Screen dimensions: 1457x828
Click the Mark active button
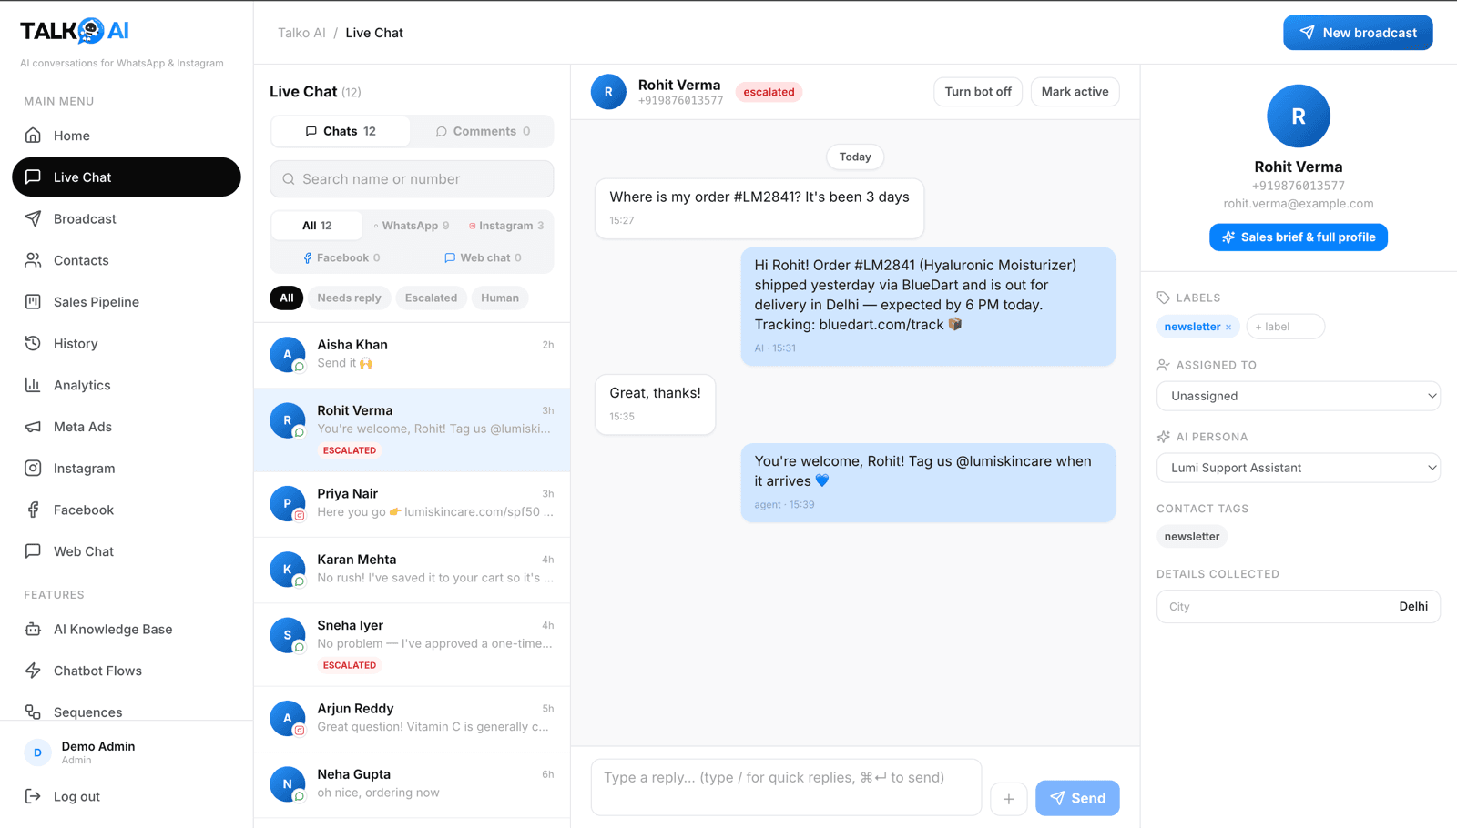[x=1075, y=92]
